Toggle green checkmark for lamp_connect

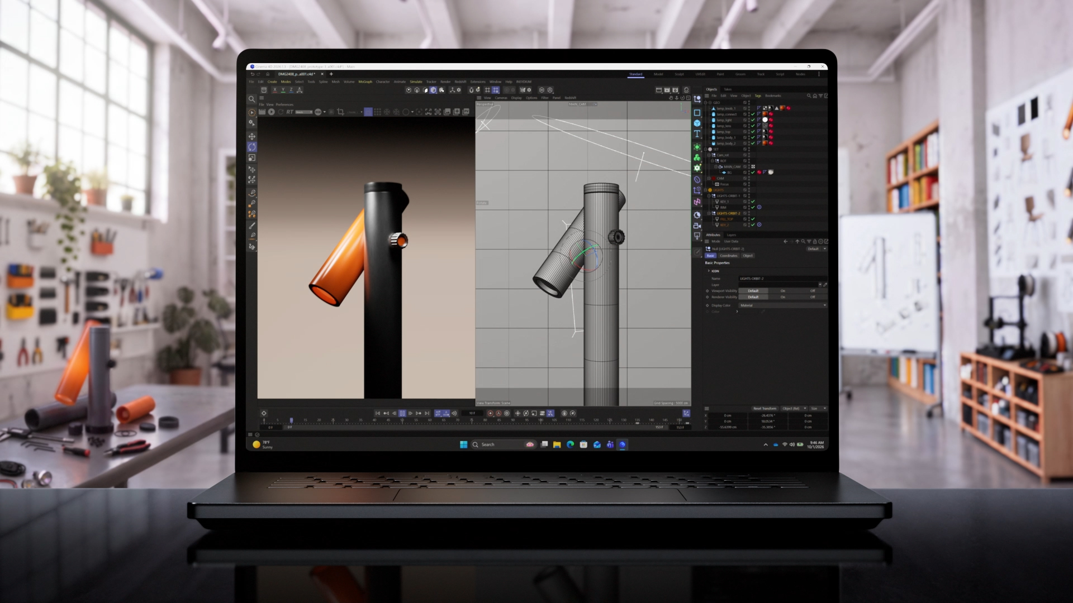point(753,114)
